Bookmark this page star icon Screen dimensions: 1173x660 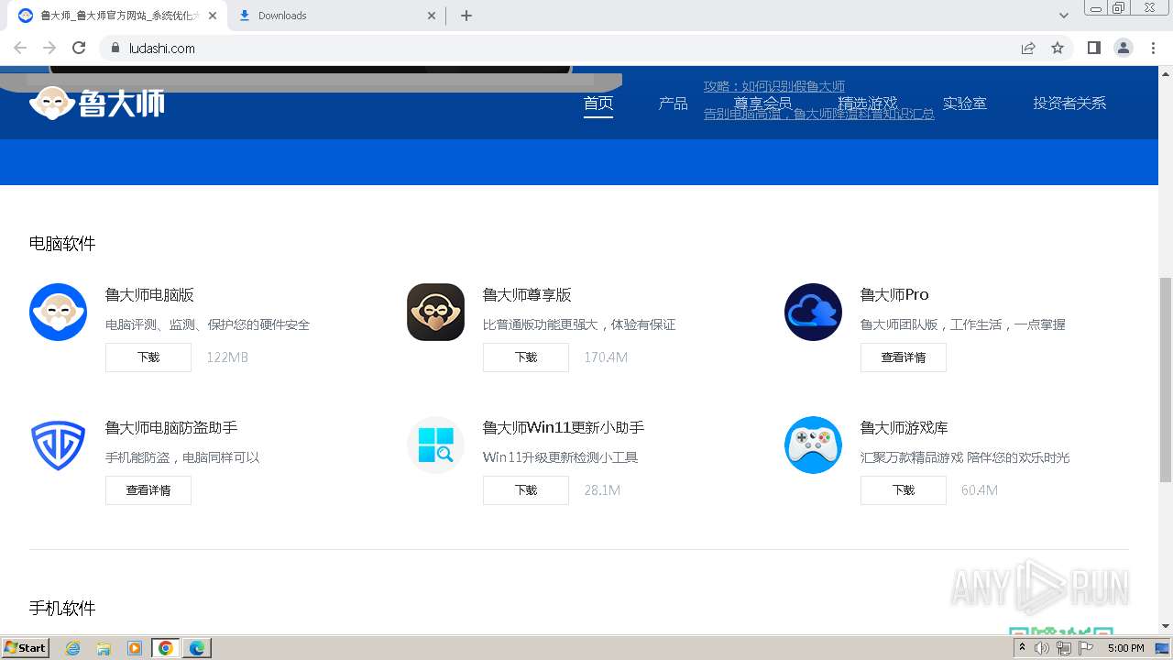pos(1058,48)
